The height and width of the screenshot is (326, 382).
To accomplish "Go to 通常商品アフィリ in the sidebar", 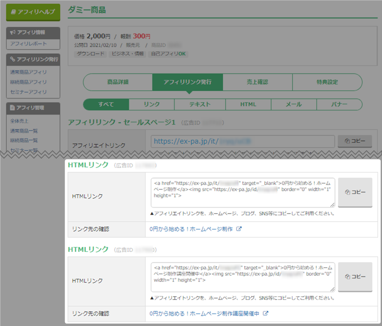I will coord(28,72).
